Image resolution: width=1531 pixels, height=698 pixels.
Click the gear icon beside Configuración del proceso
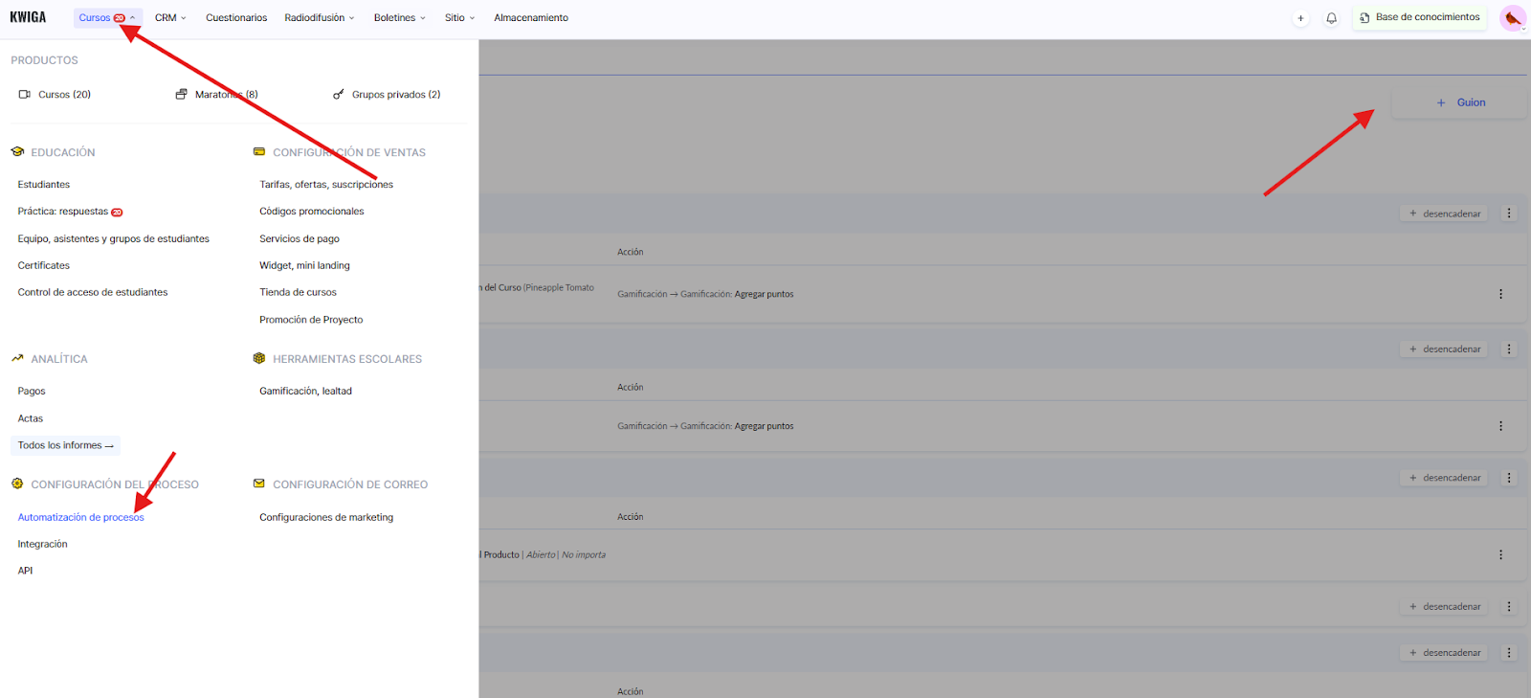[17, 484]
